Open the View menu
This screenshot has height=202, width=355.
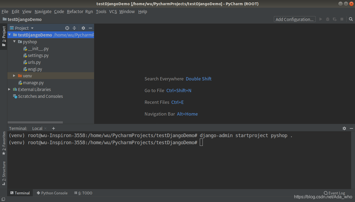[x=27, y=11]
